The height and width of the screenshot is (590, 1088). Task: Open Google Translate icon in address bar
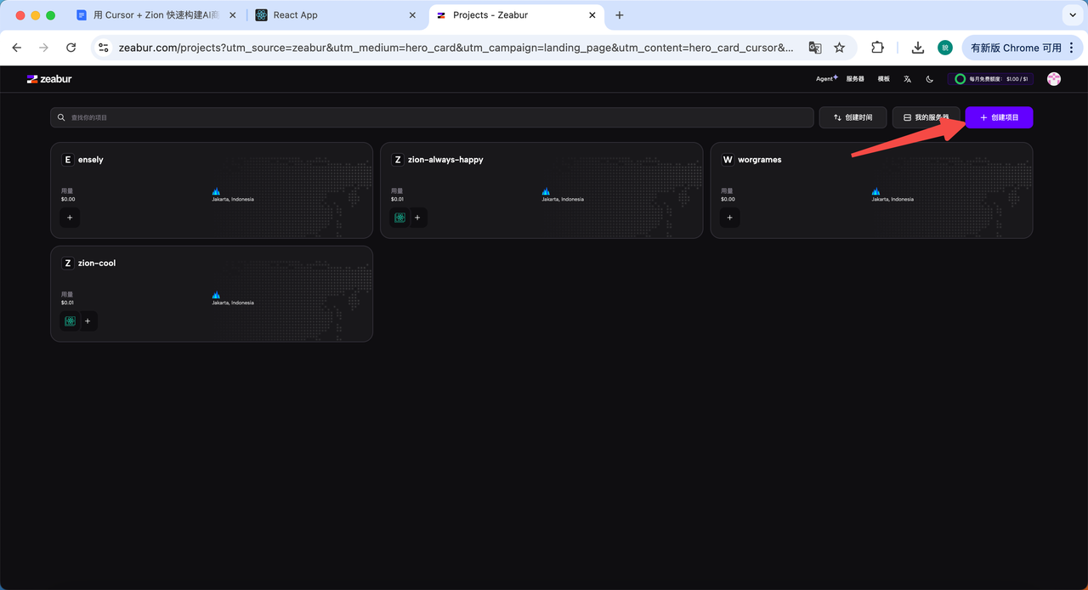[x=814, y=48]
